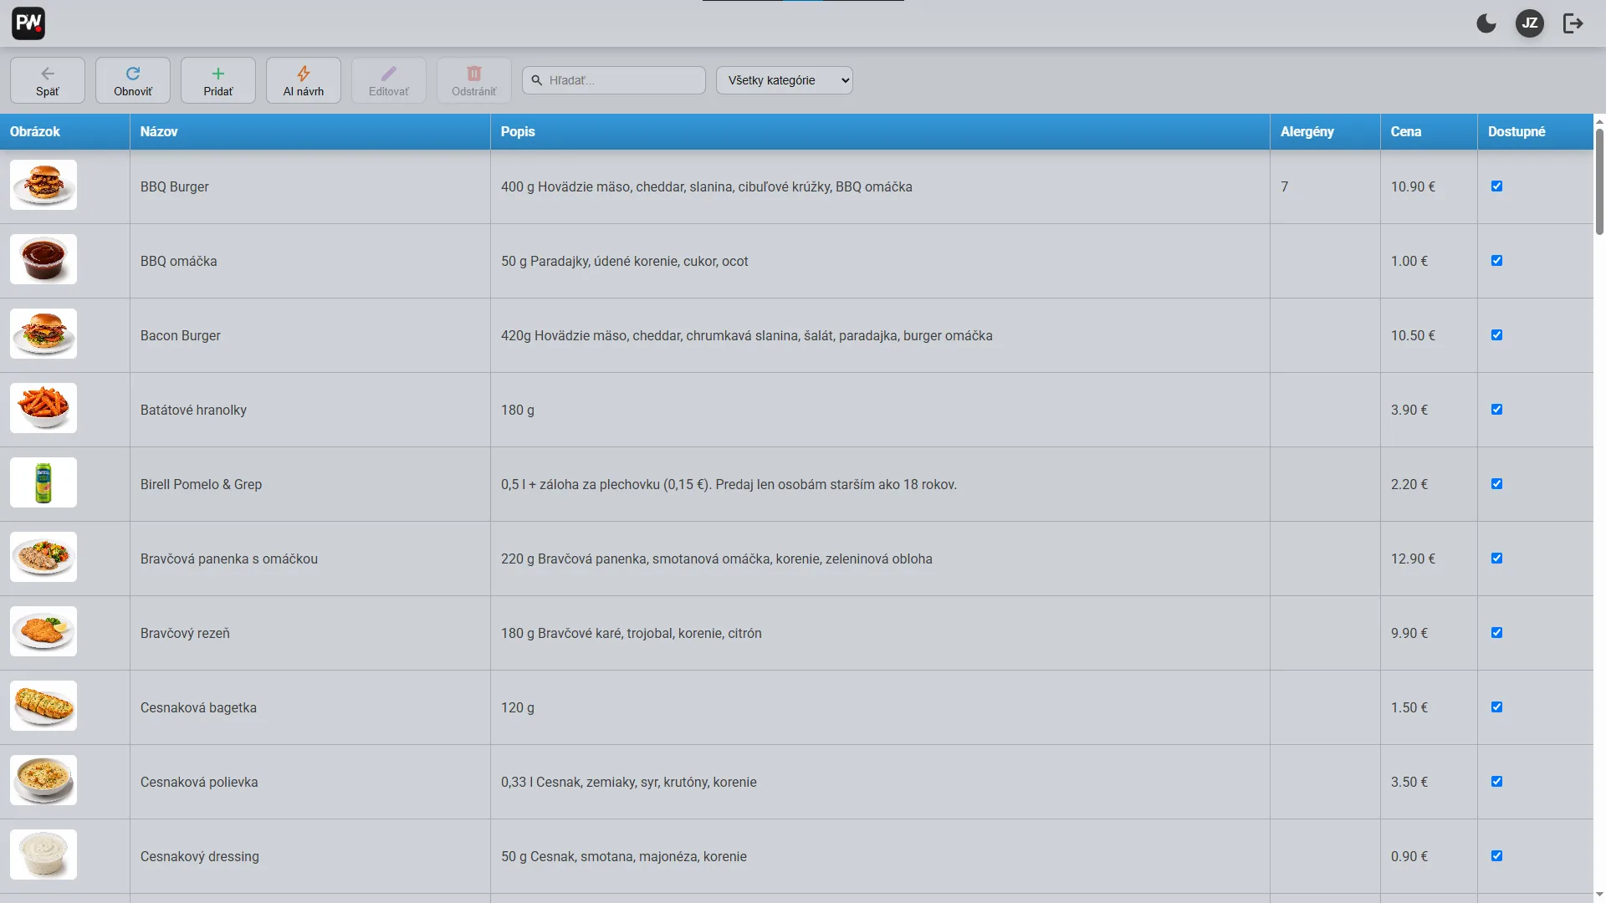Screen dimensions: 1606x903
Task: Select the BBQ omáčka name cell
Action: 310,261
